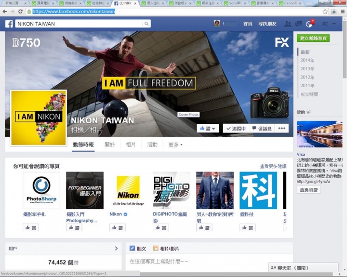
Task: Open Chrome menu hamburger icon
Action: point(343,12)
